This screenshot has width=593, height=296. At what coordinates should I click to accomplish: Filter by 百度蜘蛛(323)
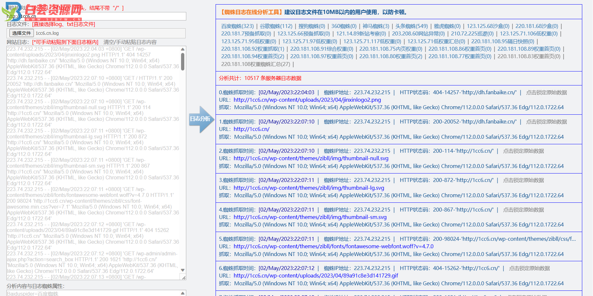click(237, 26)
